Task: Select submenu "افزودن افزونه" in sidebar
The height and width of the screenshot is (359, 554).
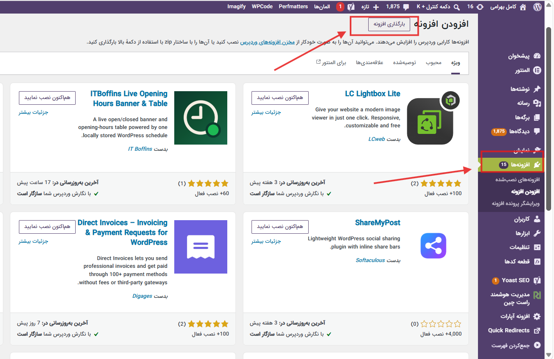Action: 525,192
